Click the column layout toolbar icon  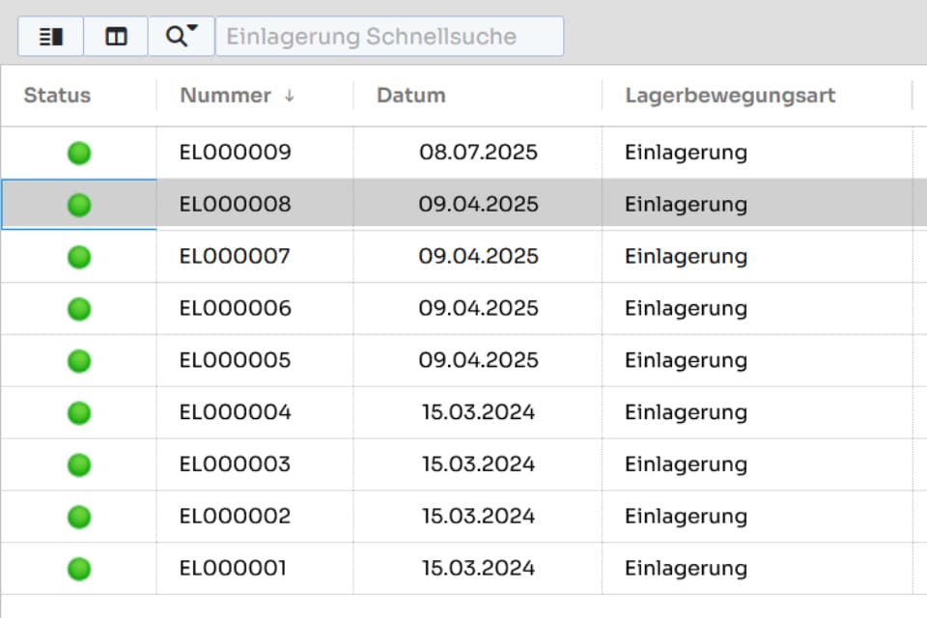116,37
